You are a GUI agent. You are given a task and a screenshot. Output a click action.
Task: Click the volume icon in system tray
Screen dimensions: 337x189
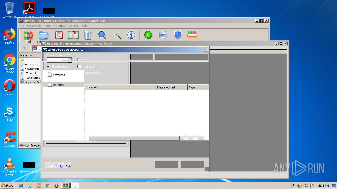point(305,186)
